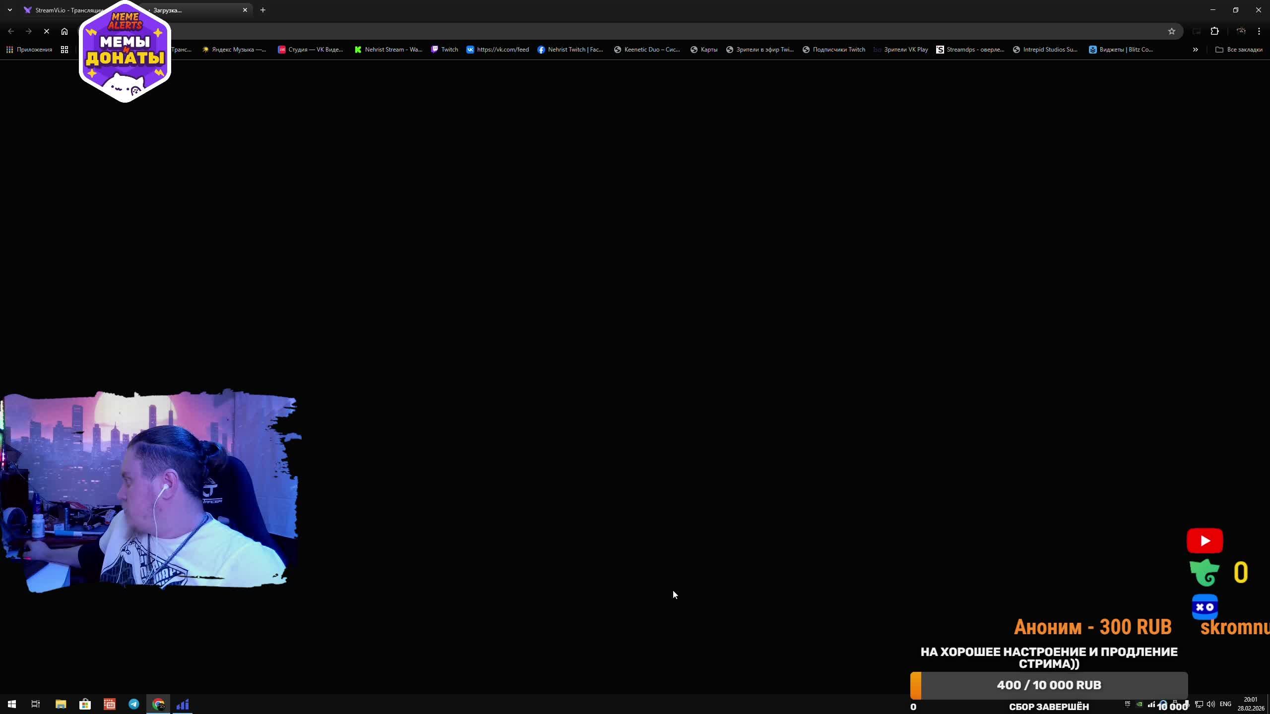Stop page loading with the X button

[47, 31]
